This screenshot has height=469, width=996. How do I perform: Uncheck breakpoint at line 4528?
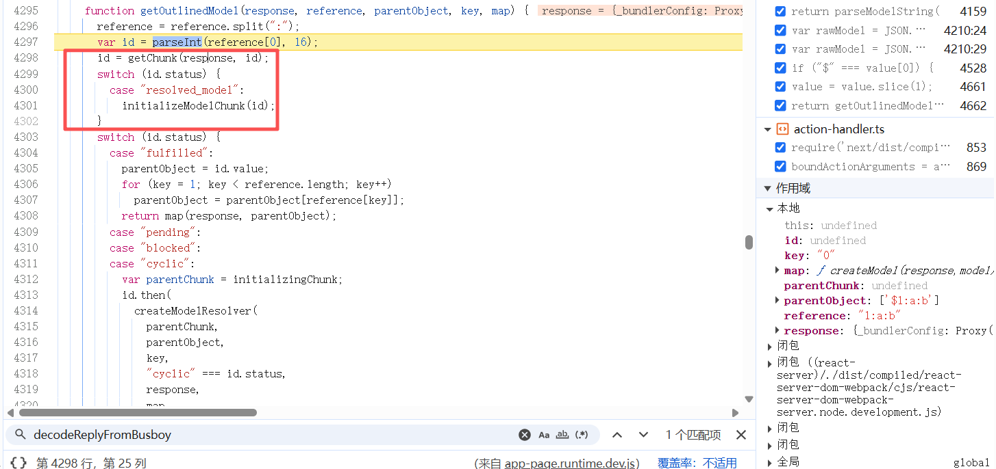780,68
